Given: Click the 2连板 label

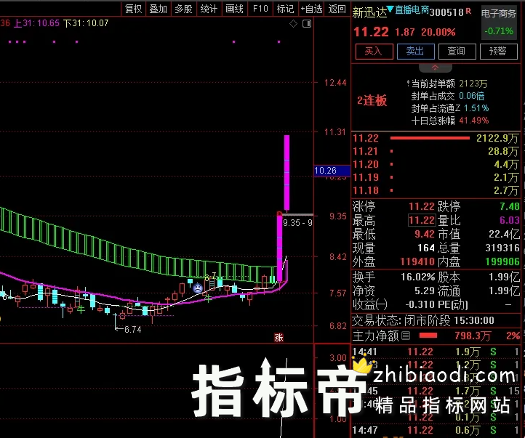Looking at the screenshot, I should click(x=372, y=100).
